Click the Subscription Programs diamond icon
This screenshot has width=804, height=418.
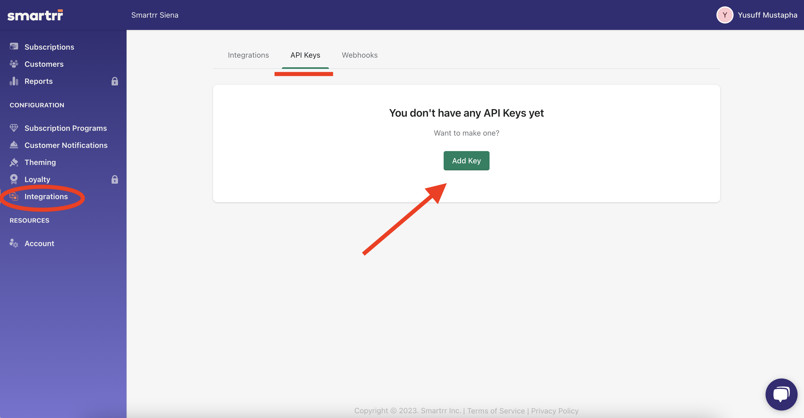coord(14,128)
